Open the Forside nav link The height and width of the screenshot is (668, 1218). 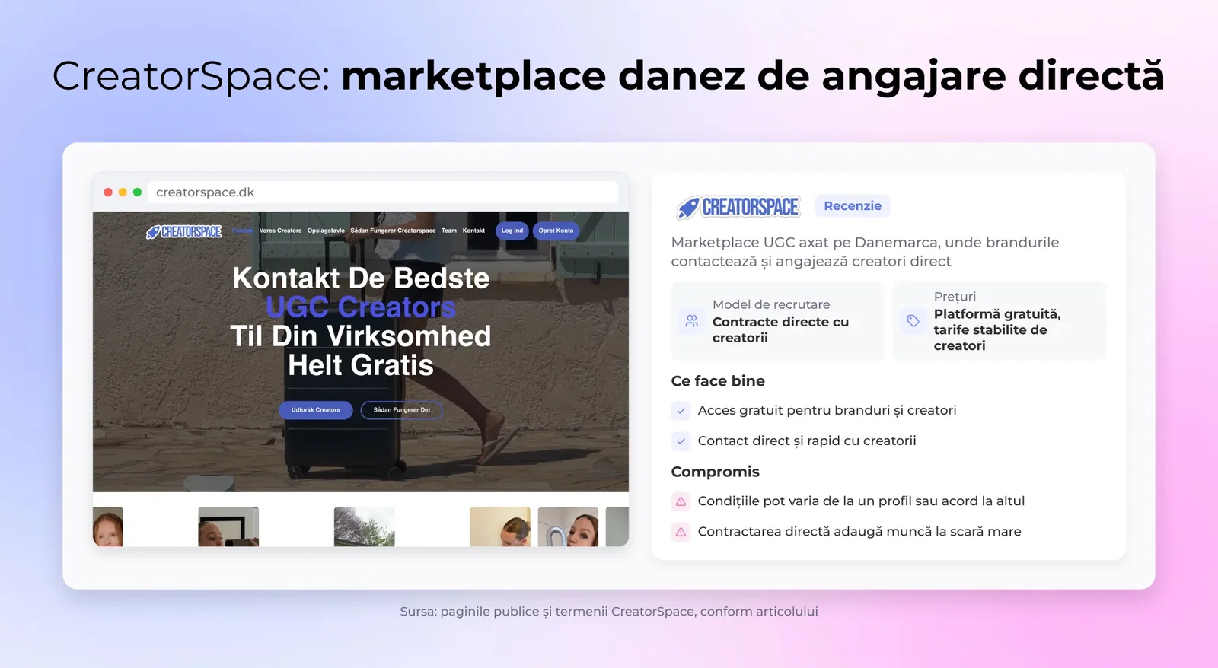tap(242, 231)
